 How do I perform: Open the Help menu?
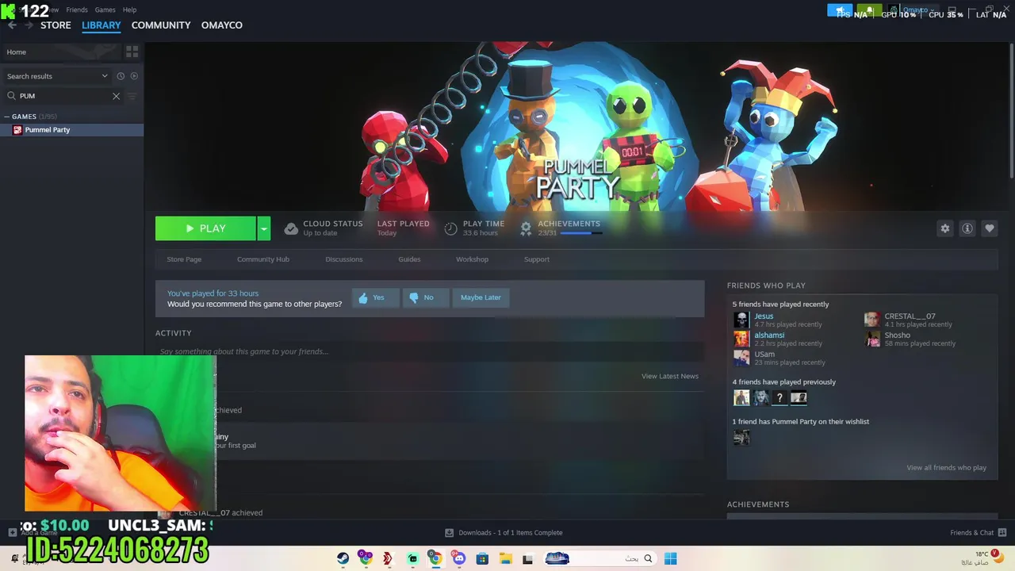(x=130, y=10)
